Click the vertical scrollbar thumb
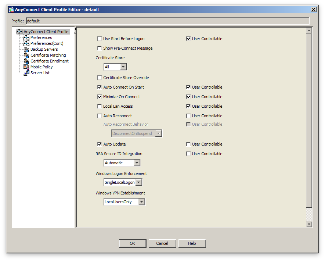 [309, 121]
